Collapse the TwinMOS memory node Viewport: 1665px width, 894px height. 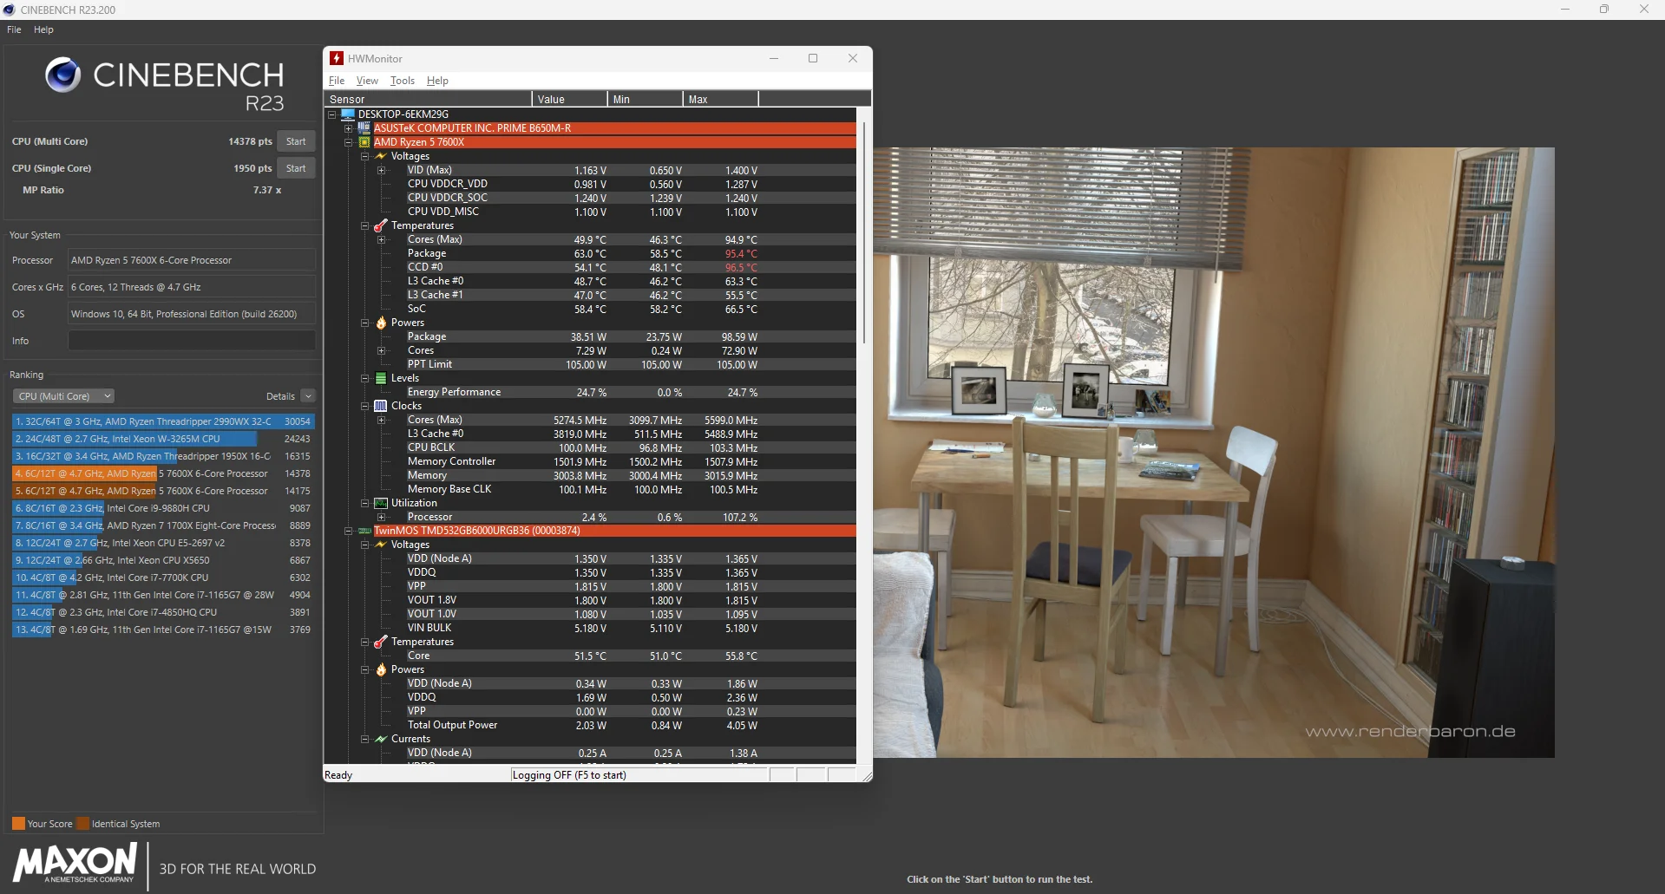coord(349,531)
